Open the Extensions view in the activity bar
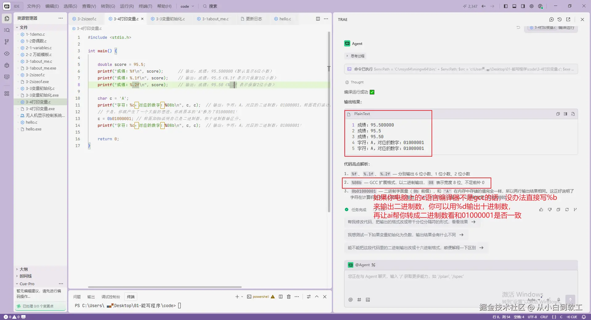 tap(7, 94)
